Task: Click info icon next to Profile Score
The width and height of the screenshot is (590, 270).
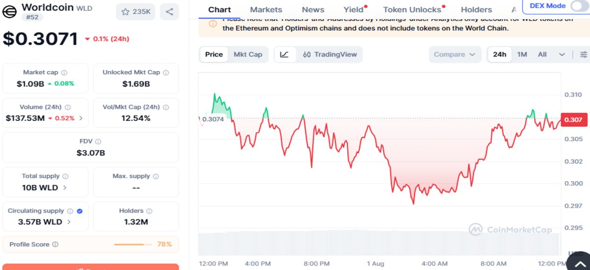Action: click(x=55, y=244)
